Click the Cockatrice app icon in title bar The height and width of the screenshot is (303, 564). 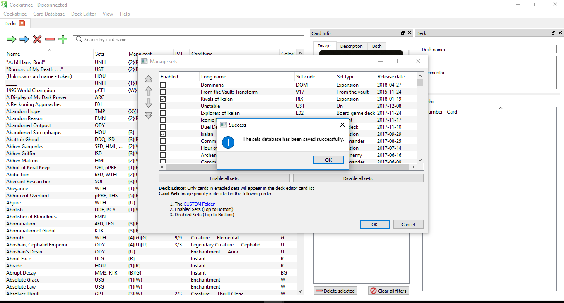[x=5, y=5]
